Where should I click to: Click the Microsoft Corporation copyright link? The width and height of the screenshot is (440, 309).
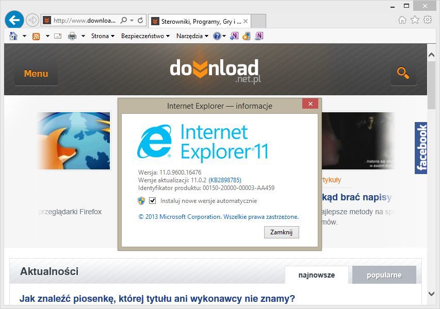click(218, 216)
